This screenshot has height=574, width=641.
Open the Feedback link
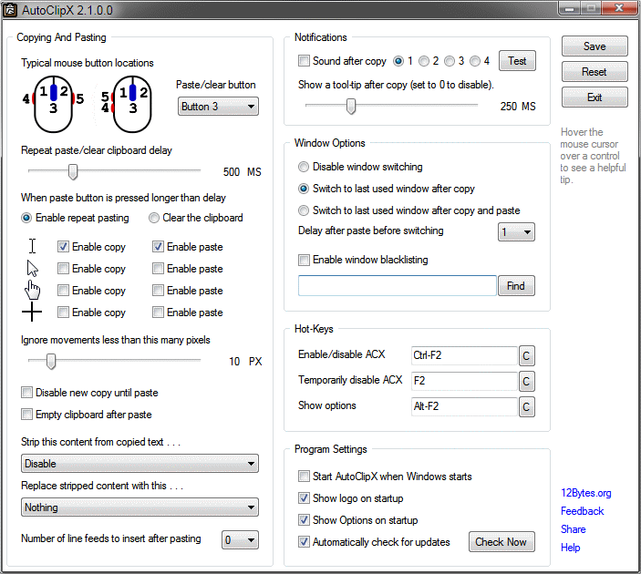pyautogui.click(x=582, y=511)
